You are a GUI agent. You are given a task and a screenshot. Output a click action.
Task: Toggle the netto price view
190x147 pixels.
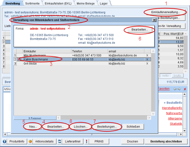(166, 76)
